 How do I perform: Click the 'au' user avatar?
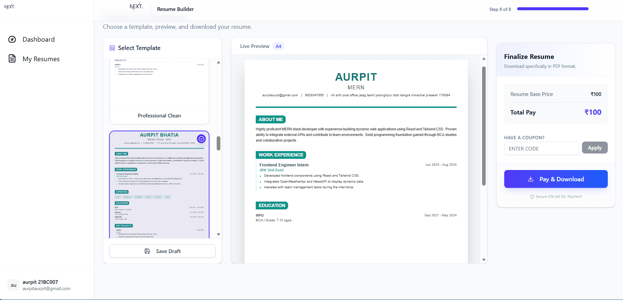[x=13, y=285]
